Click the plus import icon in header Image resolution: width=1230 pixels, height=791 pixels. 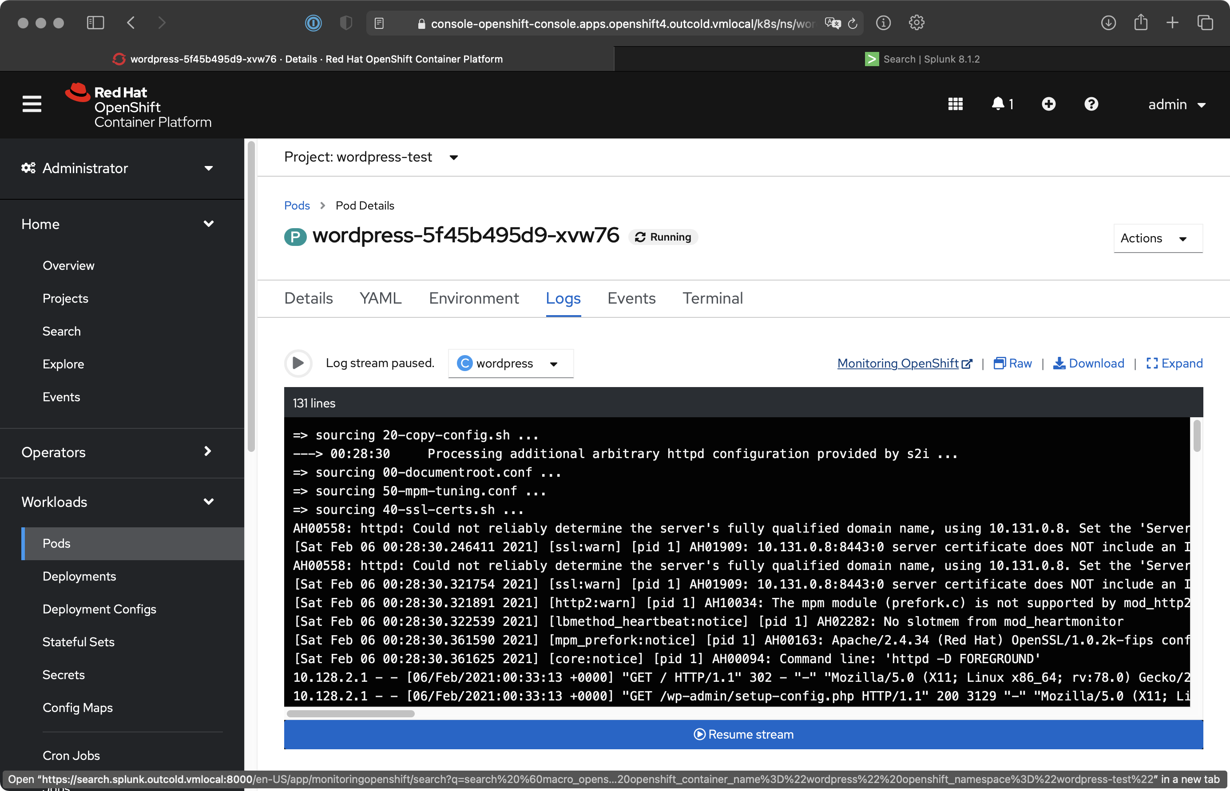(1049, 104)
